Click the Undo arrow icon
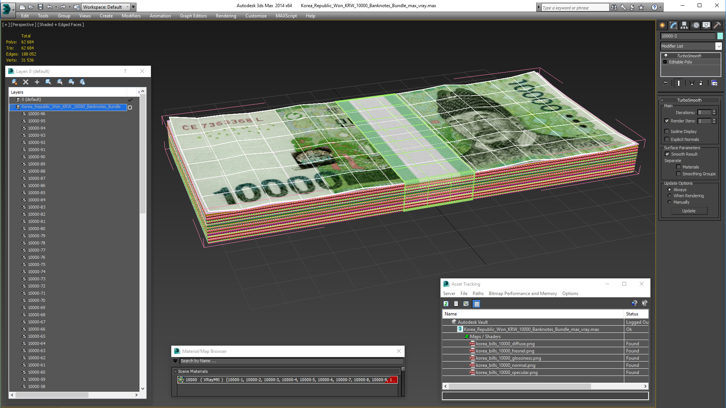This screenshot has width=726, height=408. click(x=50, y=7)
